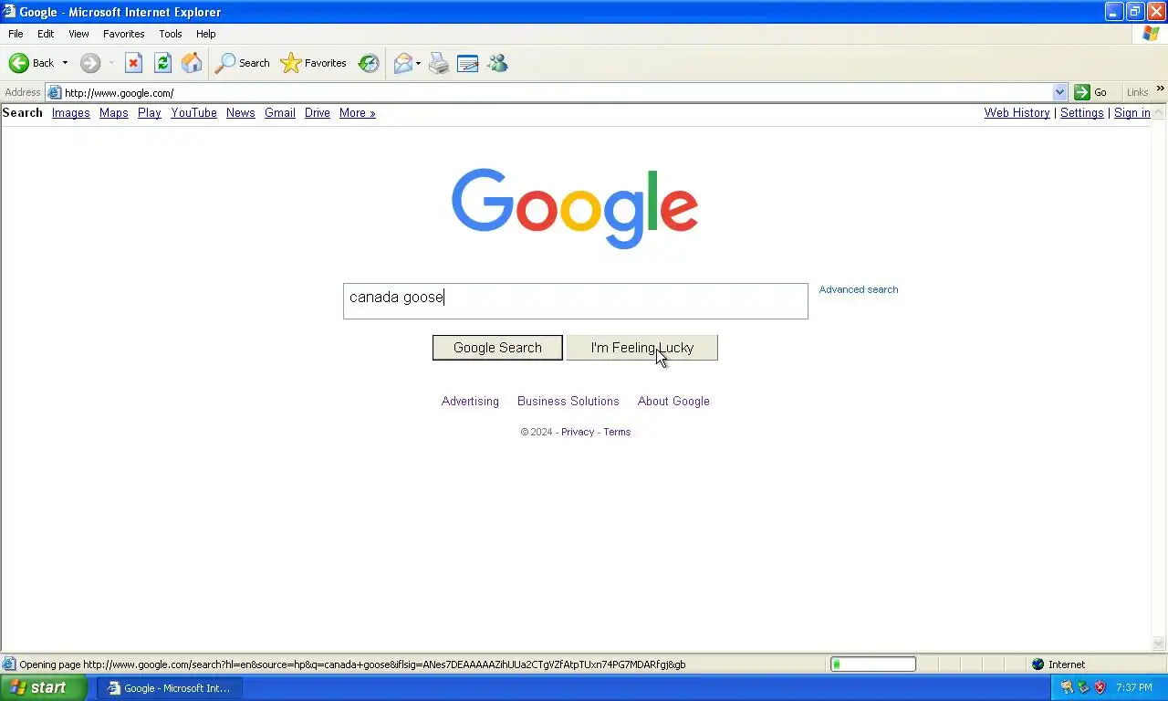The width and height of the screenshot is (1168, 701).
Task: Expand the More » link
Action: 357,113
